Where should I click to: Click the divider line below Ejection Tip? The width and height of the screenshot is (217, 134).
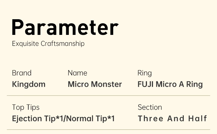[109, 130]
